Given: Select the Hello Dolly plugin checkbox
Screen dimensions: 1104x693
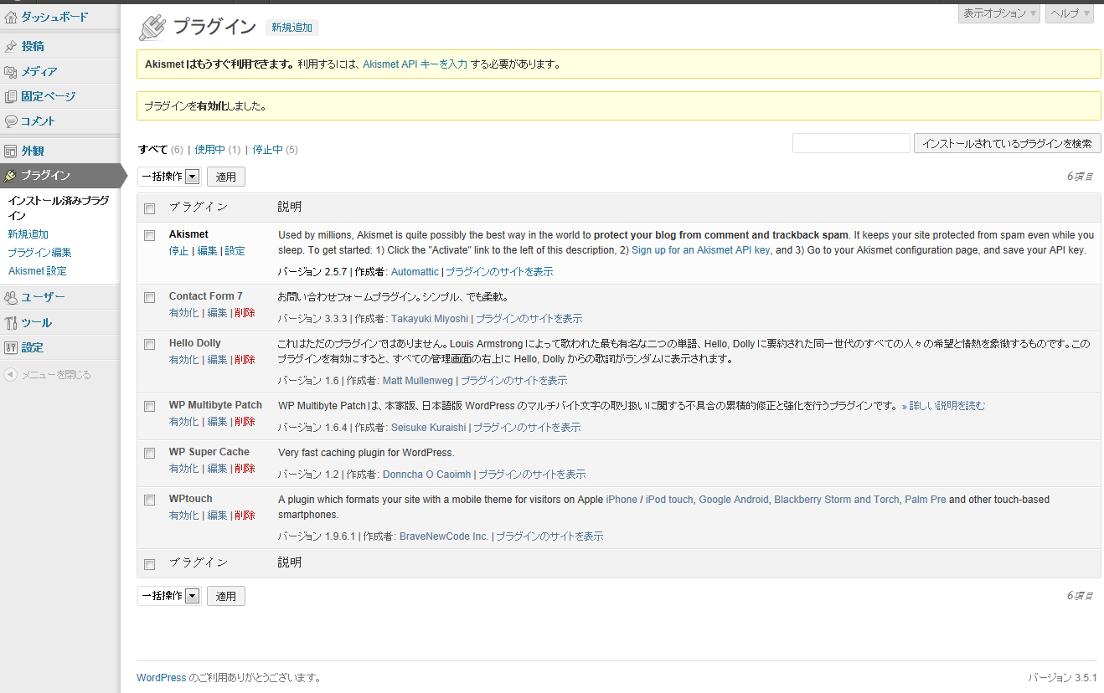Looking at the screenshot, I should (150, 345).
